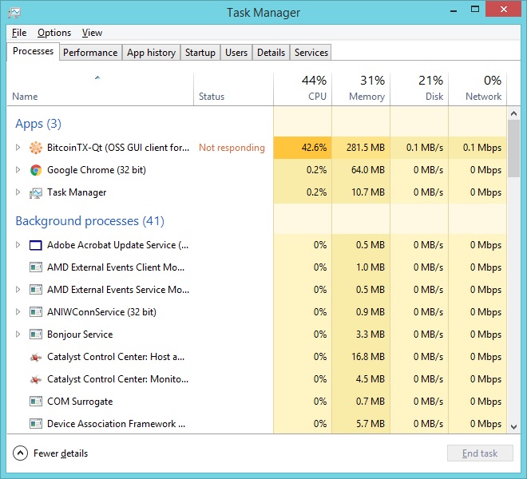Minimize the Task Manager window
Screen dimensions: 527x479
[454, 10]
